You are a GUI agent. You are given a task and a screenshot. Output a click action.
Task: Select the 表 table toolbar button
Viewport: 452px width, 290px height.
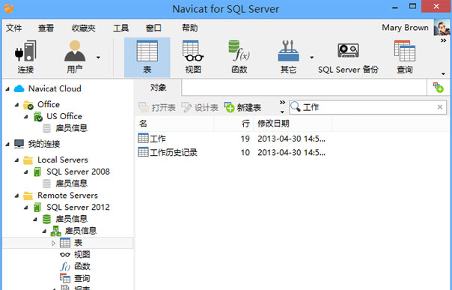147,58
